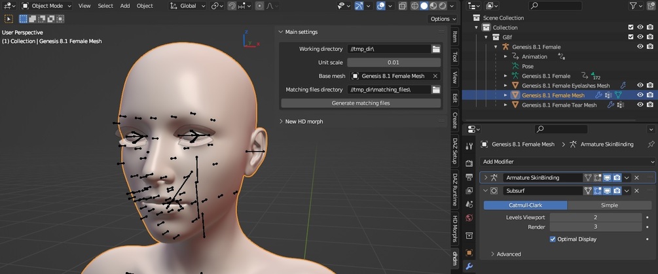658x274 pixels.
Task: Click the Generate matching files button
Action: coord(360,103)
